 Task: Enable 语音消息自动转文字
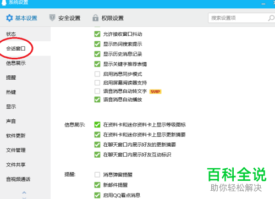coord(97,91)
